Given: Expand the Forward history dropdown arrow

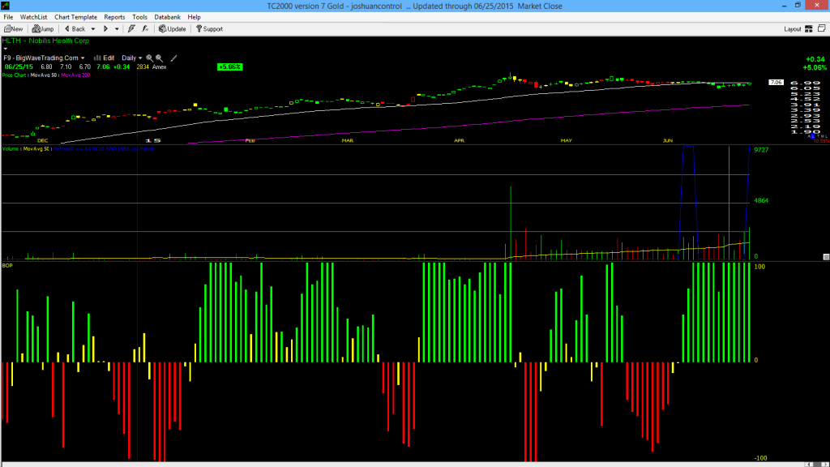Looking at the screenshot, I should pos(117,29).
